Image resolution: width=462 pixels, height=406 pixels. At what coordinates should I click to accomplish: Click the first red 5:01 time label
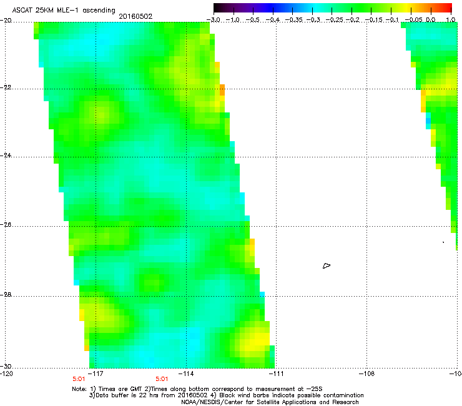pyautogui.click(x=79, y=379)
